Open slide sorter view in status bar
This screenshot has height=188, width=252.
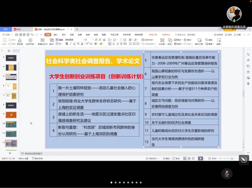[189, 159]
